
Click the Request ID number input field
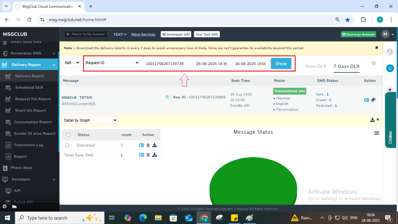pos(167,63)
